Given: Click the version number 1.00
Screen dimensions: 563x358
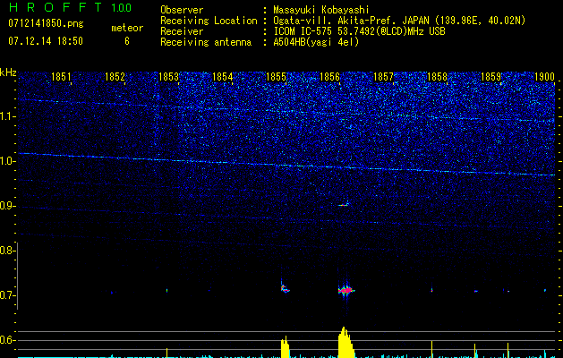Looking at the screenshot, I should click(121, 7).
